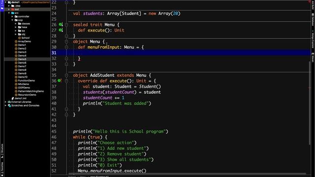Open the Maven side tab

[313, 57]
